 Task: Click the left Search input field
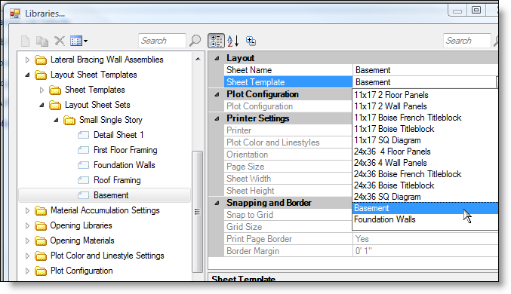pos(162,41)
